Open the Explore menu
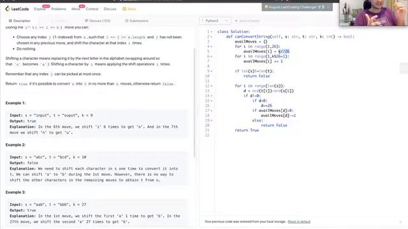Image resolution: width=408 pixels, height=229 pixels. click(40, 9)
